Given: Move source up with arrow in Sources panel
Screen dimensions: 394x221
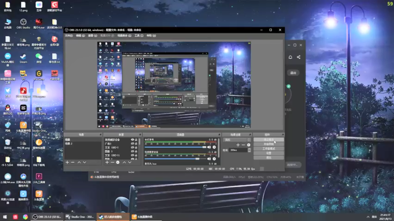Looking at the screenshot, I should (x=125, y=163).
